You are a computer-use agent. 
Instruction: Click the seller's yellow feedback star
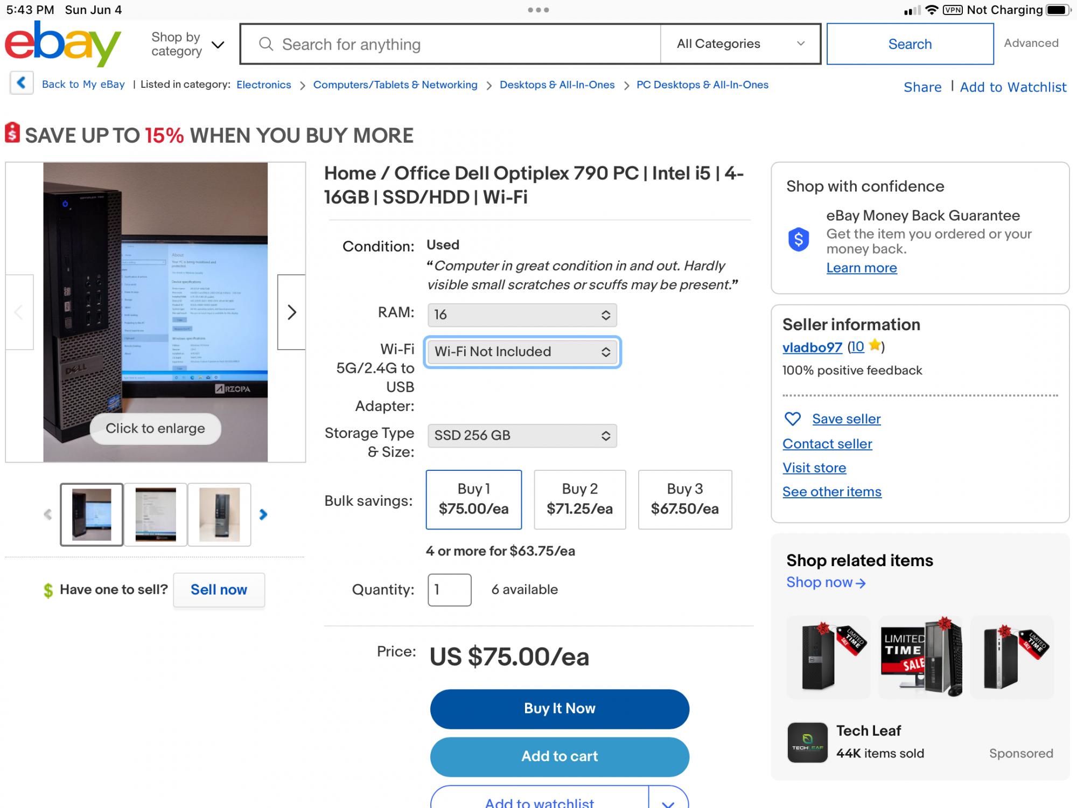click(x=875, y=345)
